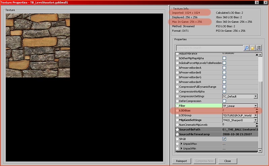The width and height of the screenshot is (269, 166).
Task: Favorite the CompressionNoAlpha star icon
Action: point(177,92)
